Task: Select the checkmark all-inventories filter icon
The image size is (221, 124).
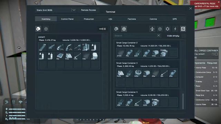Action: tap(183, 29)
